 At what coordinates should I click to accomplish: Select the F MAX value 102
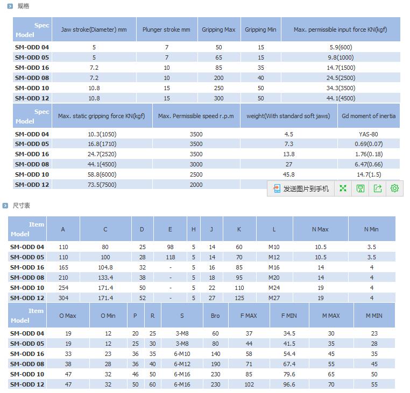(x=249, y=384)
